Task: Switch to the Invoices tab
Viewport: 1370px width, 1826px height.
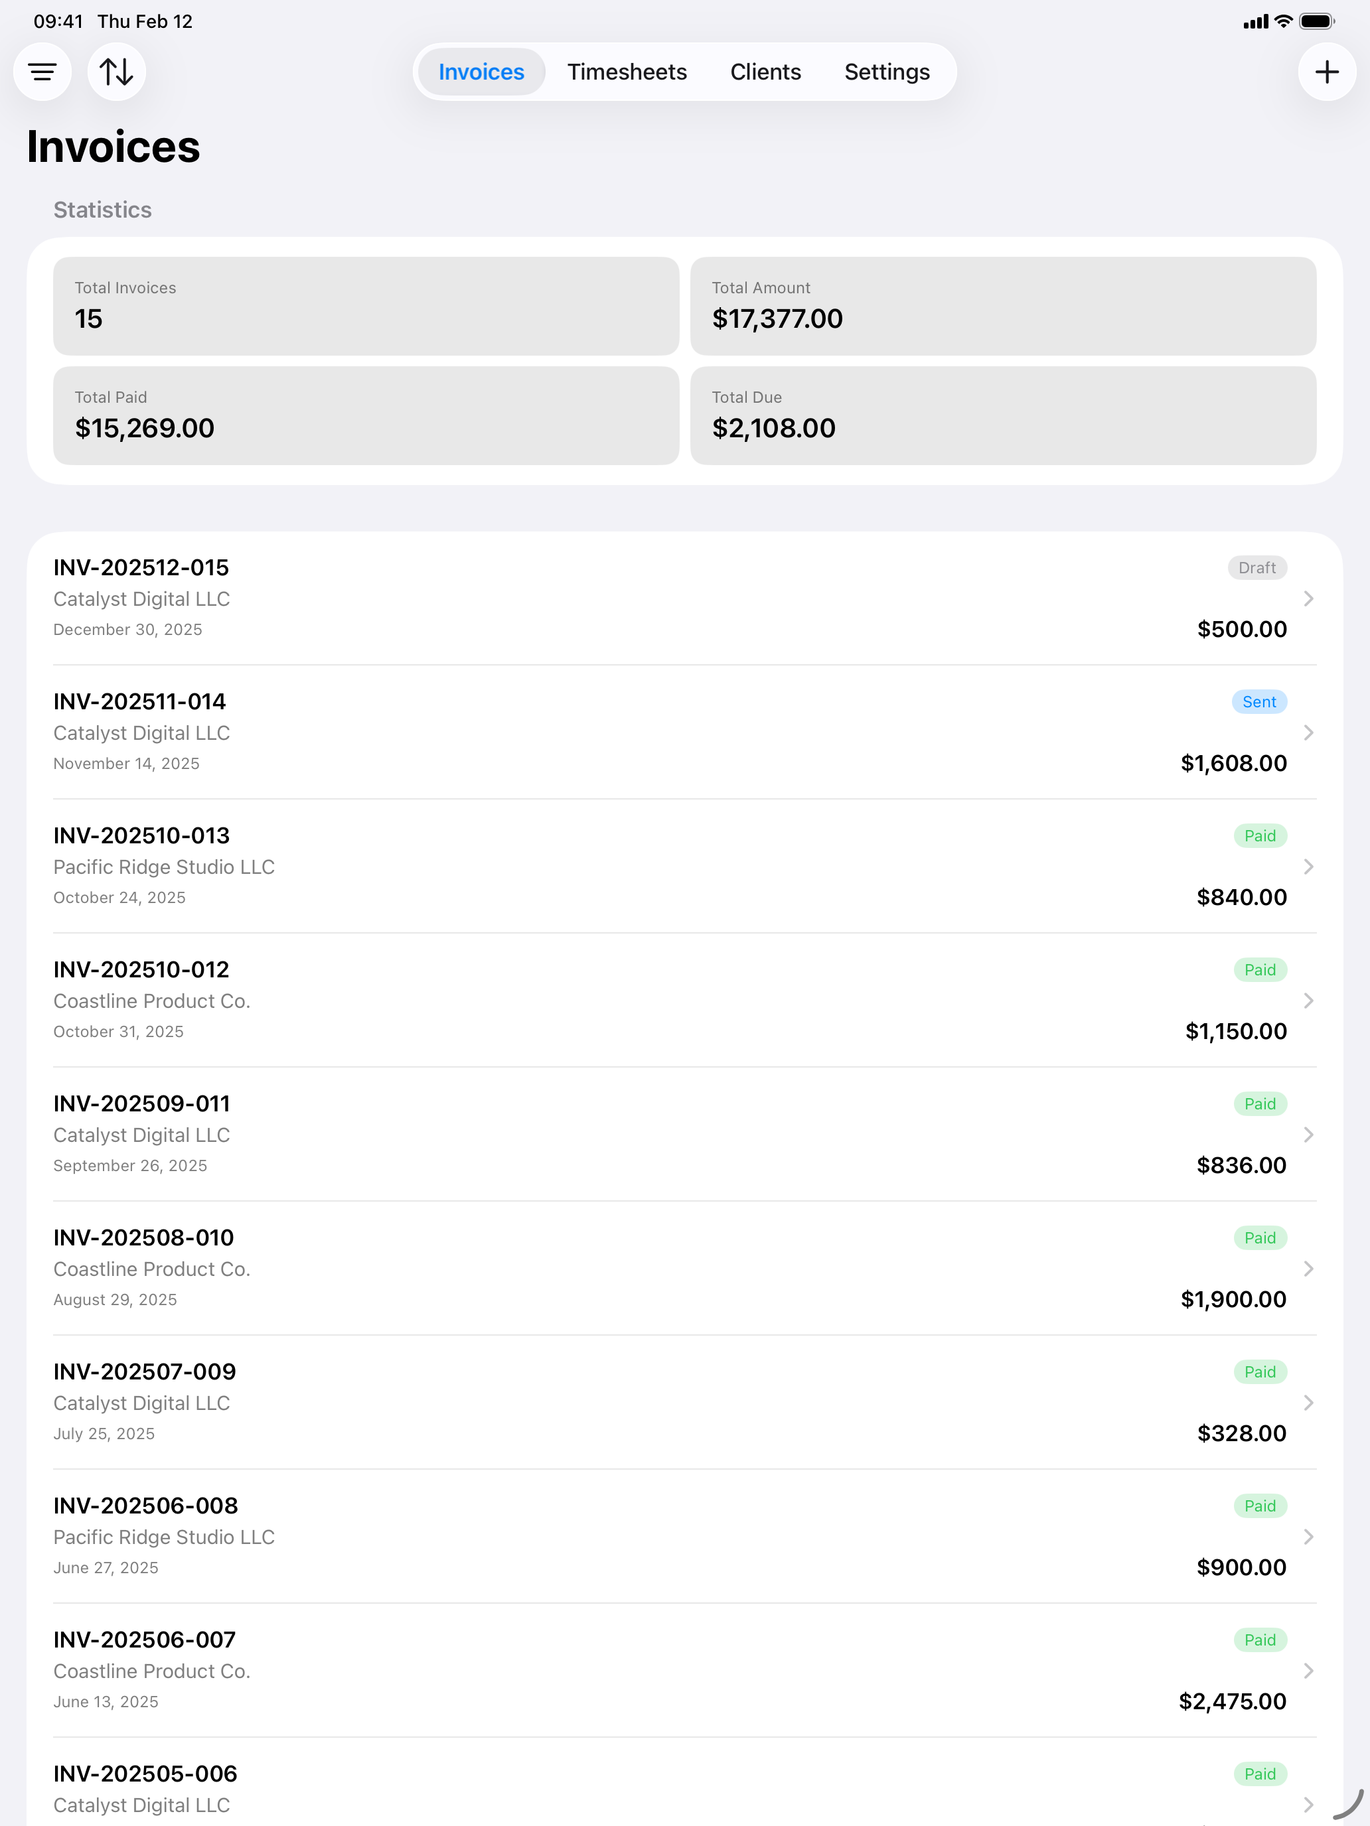Action: (x=481, y=72)
